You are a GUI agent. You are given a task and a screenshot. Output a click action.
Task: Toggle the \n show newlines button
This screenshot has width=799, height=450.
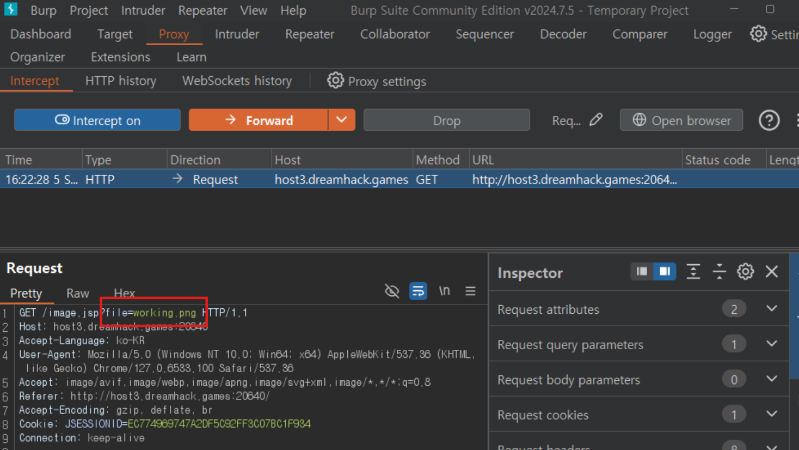coord(445,291)
